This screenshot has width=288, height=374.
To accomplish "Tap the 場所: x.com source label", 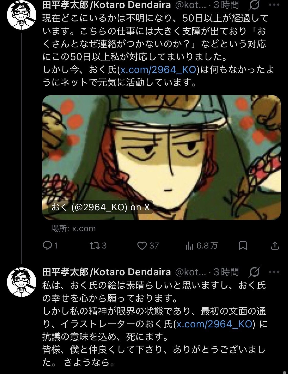I will [73, 228].
